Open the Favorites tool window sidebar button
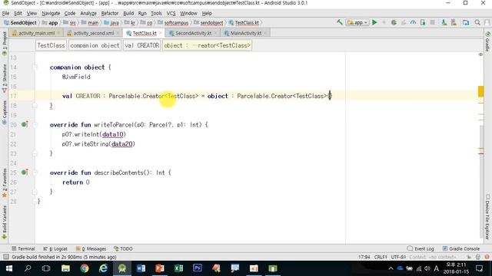492x276 pixels. pos(5,183)
